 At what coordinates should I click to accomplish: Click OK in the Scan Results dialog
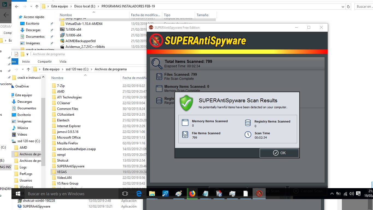pos(279,153)
